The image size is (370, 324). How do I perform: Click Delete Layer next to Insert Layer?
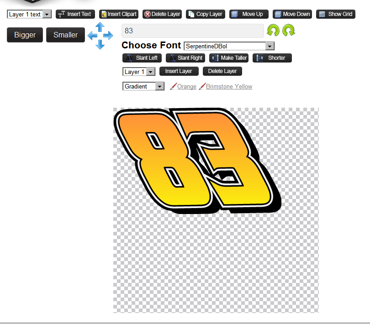(x=222, y=71)
